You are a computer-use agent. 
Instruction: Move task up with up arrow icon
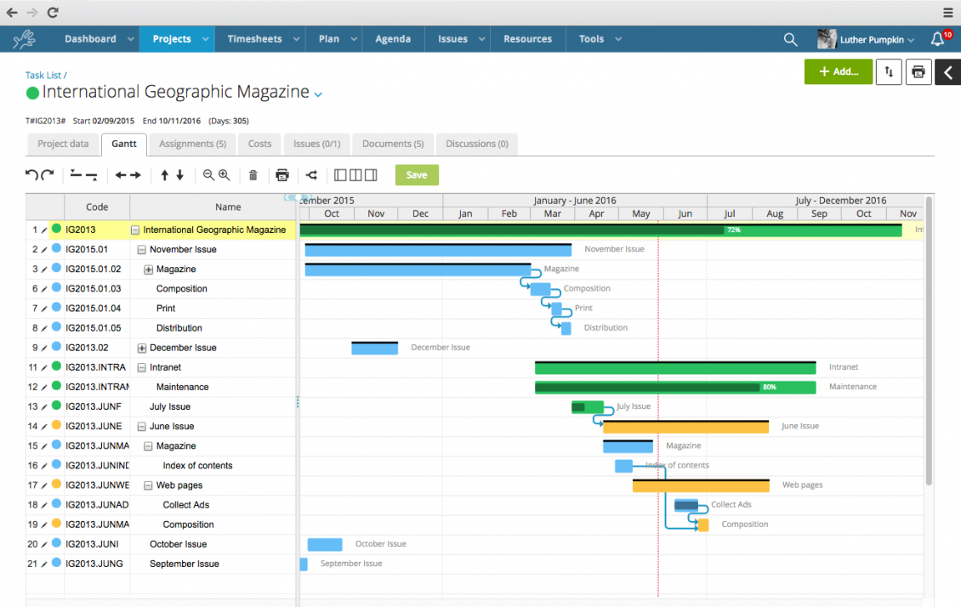[165, 175]
